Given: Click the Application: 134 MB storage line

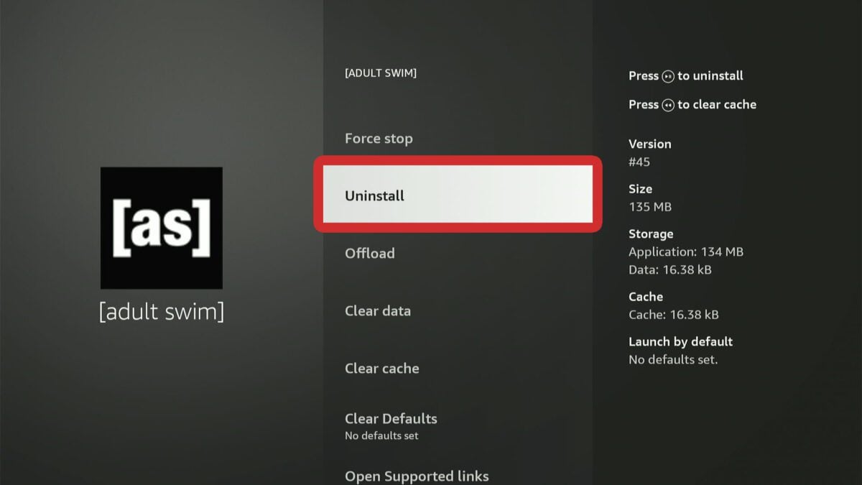Looking at the screenshot, I should (x=685, y=251).
